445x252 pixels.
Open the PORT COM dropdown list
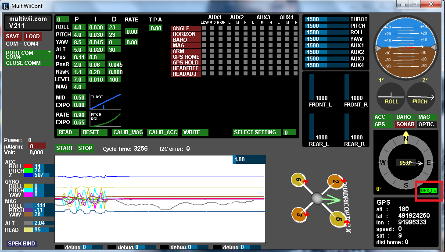coord(29,53)
